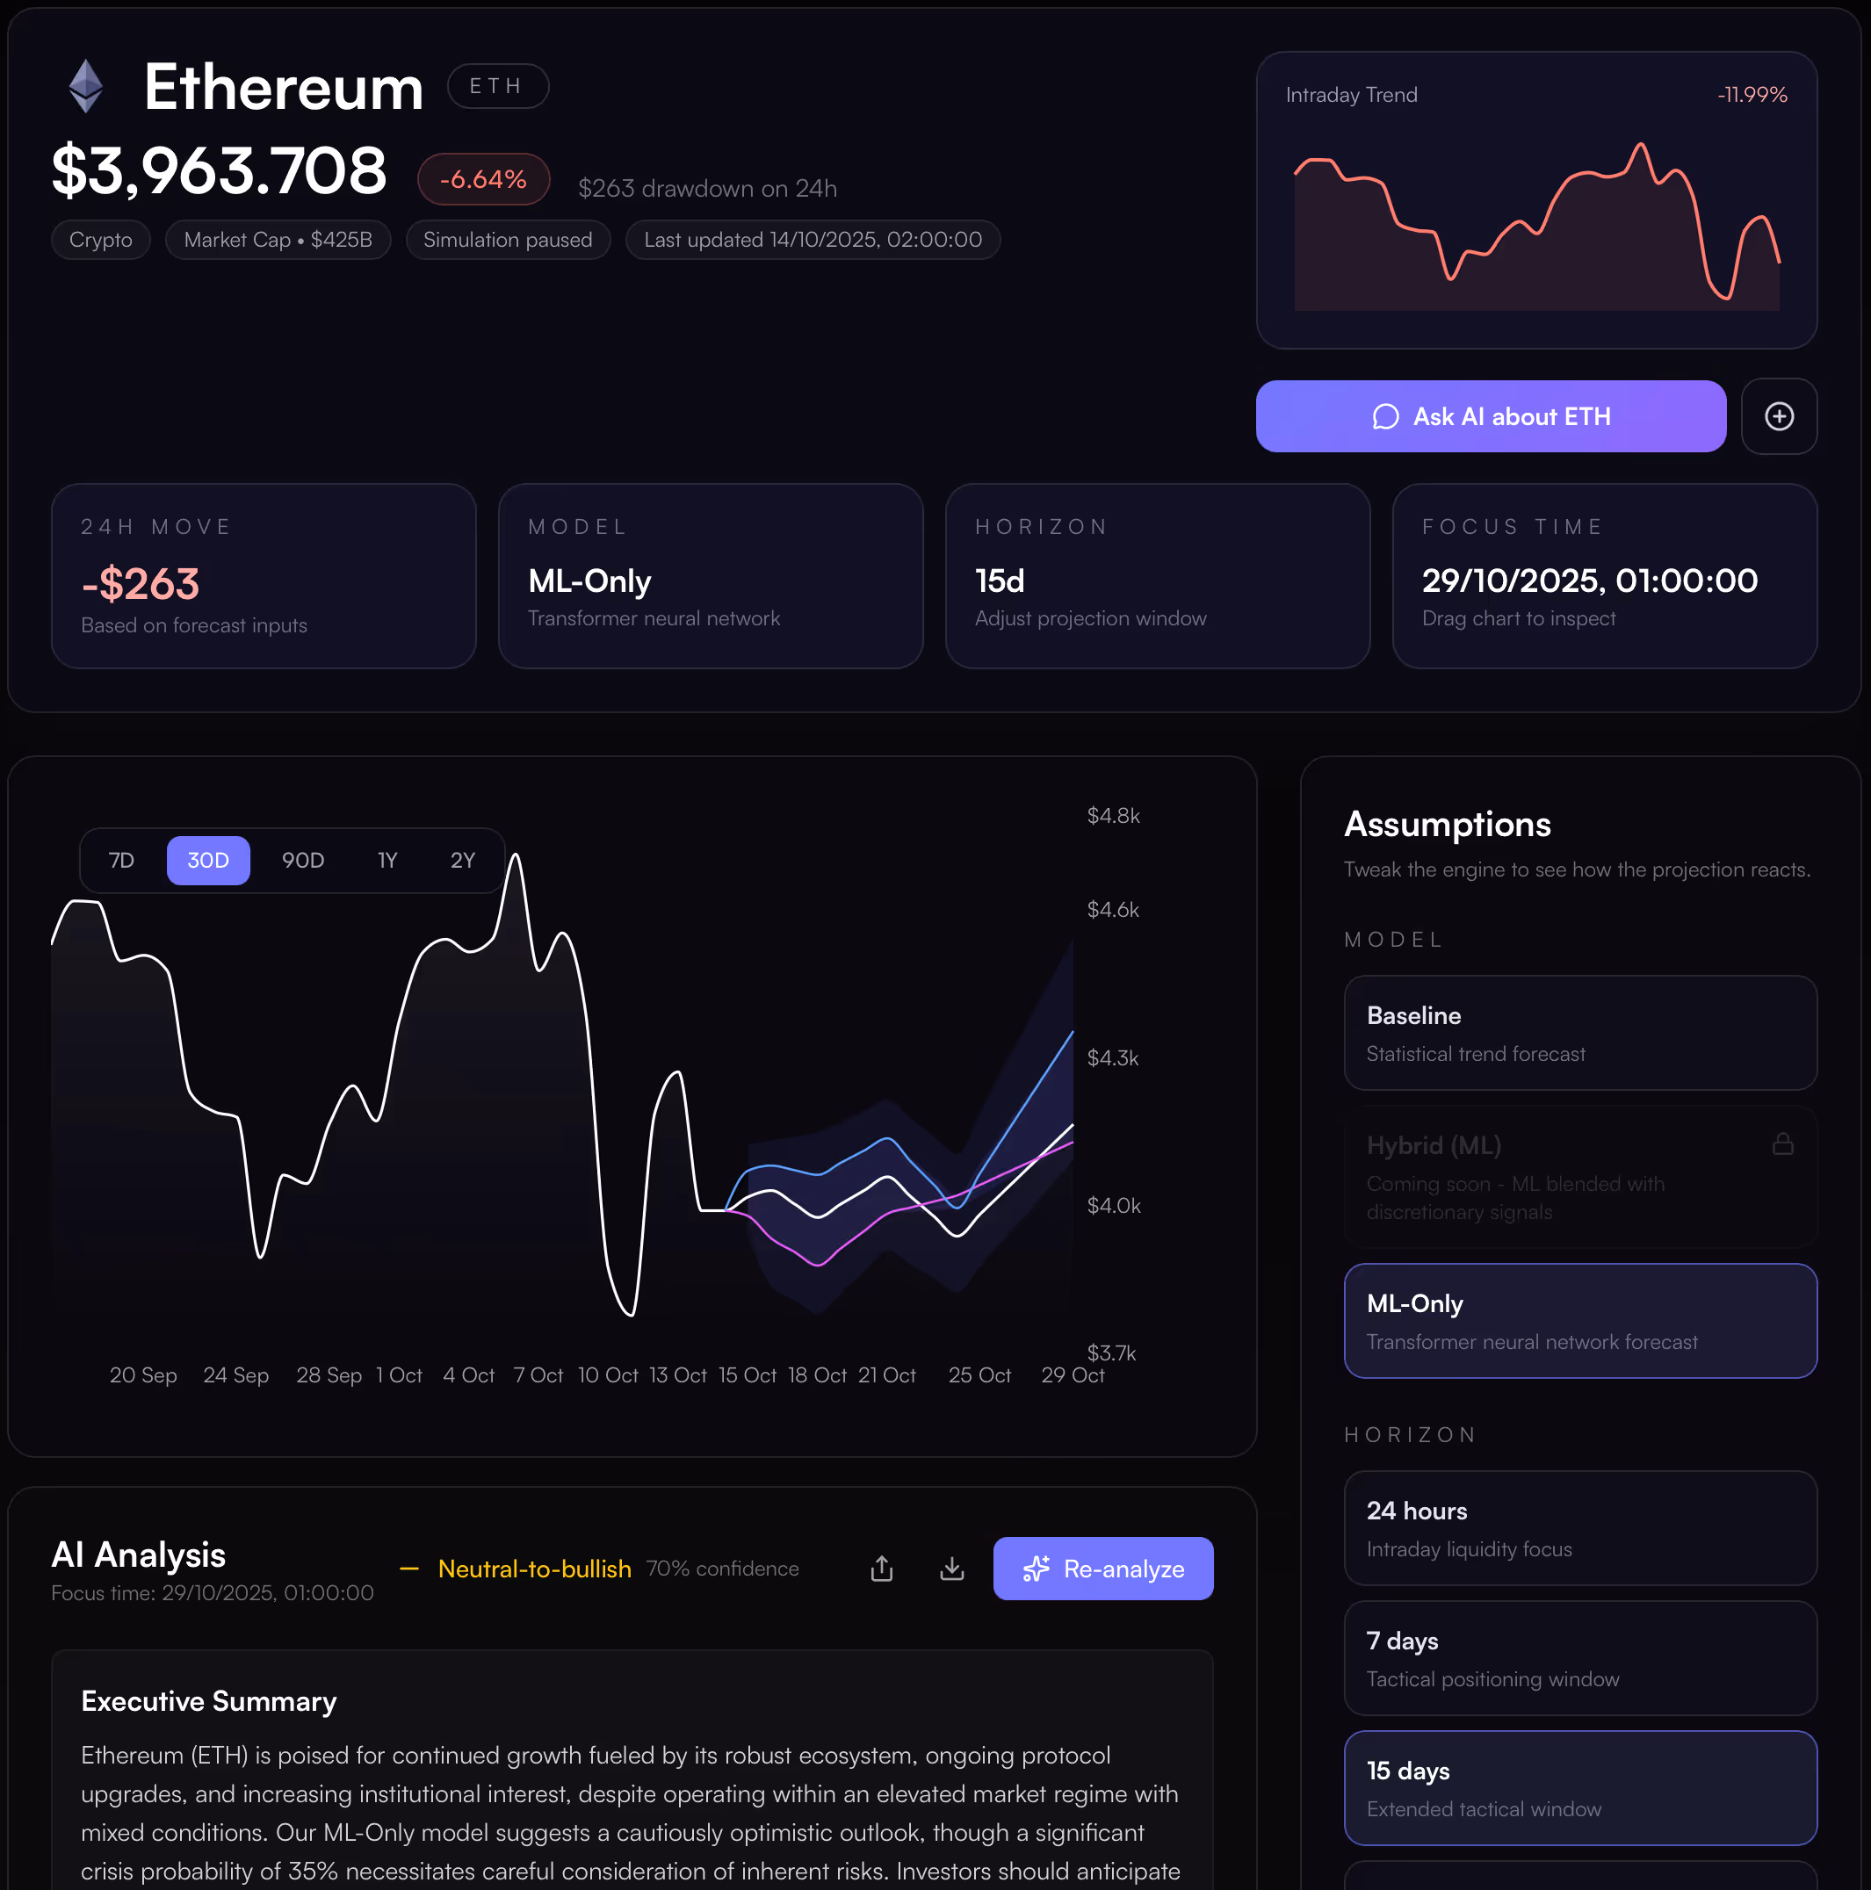1871x1890 pixels.
Task: Click the sparkles icon on Re-analyze button
Action: 1037,1569
